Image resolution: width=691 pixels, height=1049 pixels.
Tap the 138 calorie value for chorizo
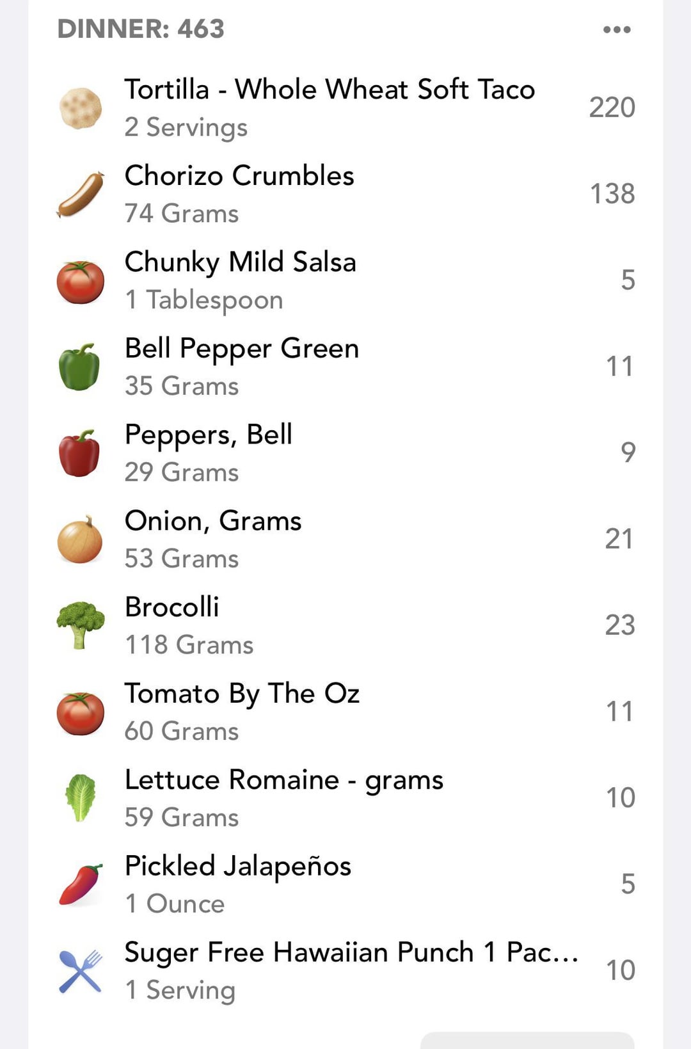click(x=612, y=194)
